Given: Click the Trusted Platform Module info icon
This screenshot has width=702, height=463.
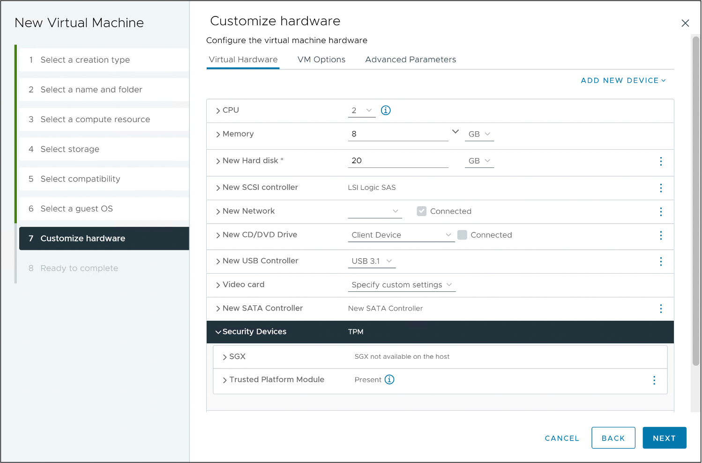Looking at the screenshot, I should tap(389, 379).
